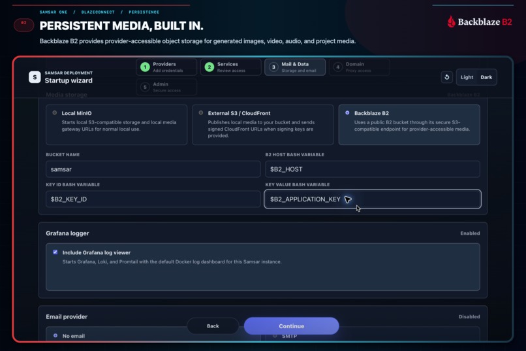
Task: Open step 3 Mail & Data tab
Action: (x=295, y=67)
